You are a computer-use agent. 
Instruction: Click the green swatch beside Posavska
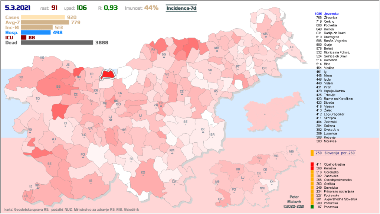click(x=312, y=207)
